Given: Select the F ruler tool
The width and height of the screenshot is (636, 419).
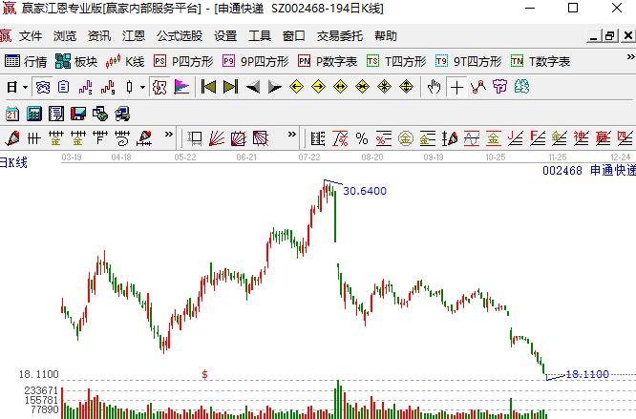Looking at the screenshot, I should (99, 138).
